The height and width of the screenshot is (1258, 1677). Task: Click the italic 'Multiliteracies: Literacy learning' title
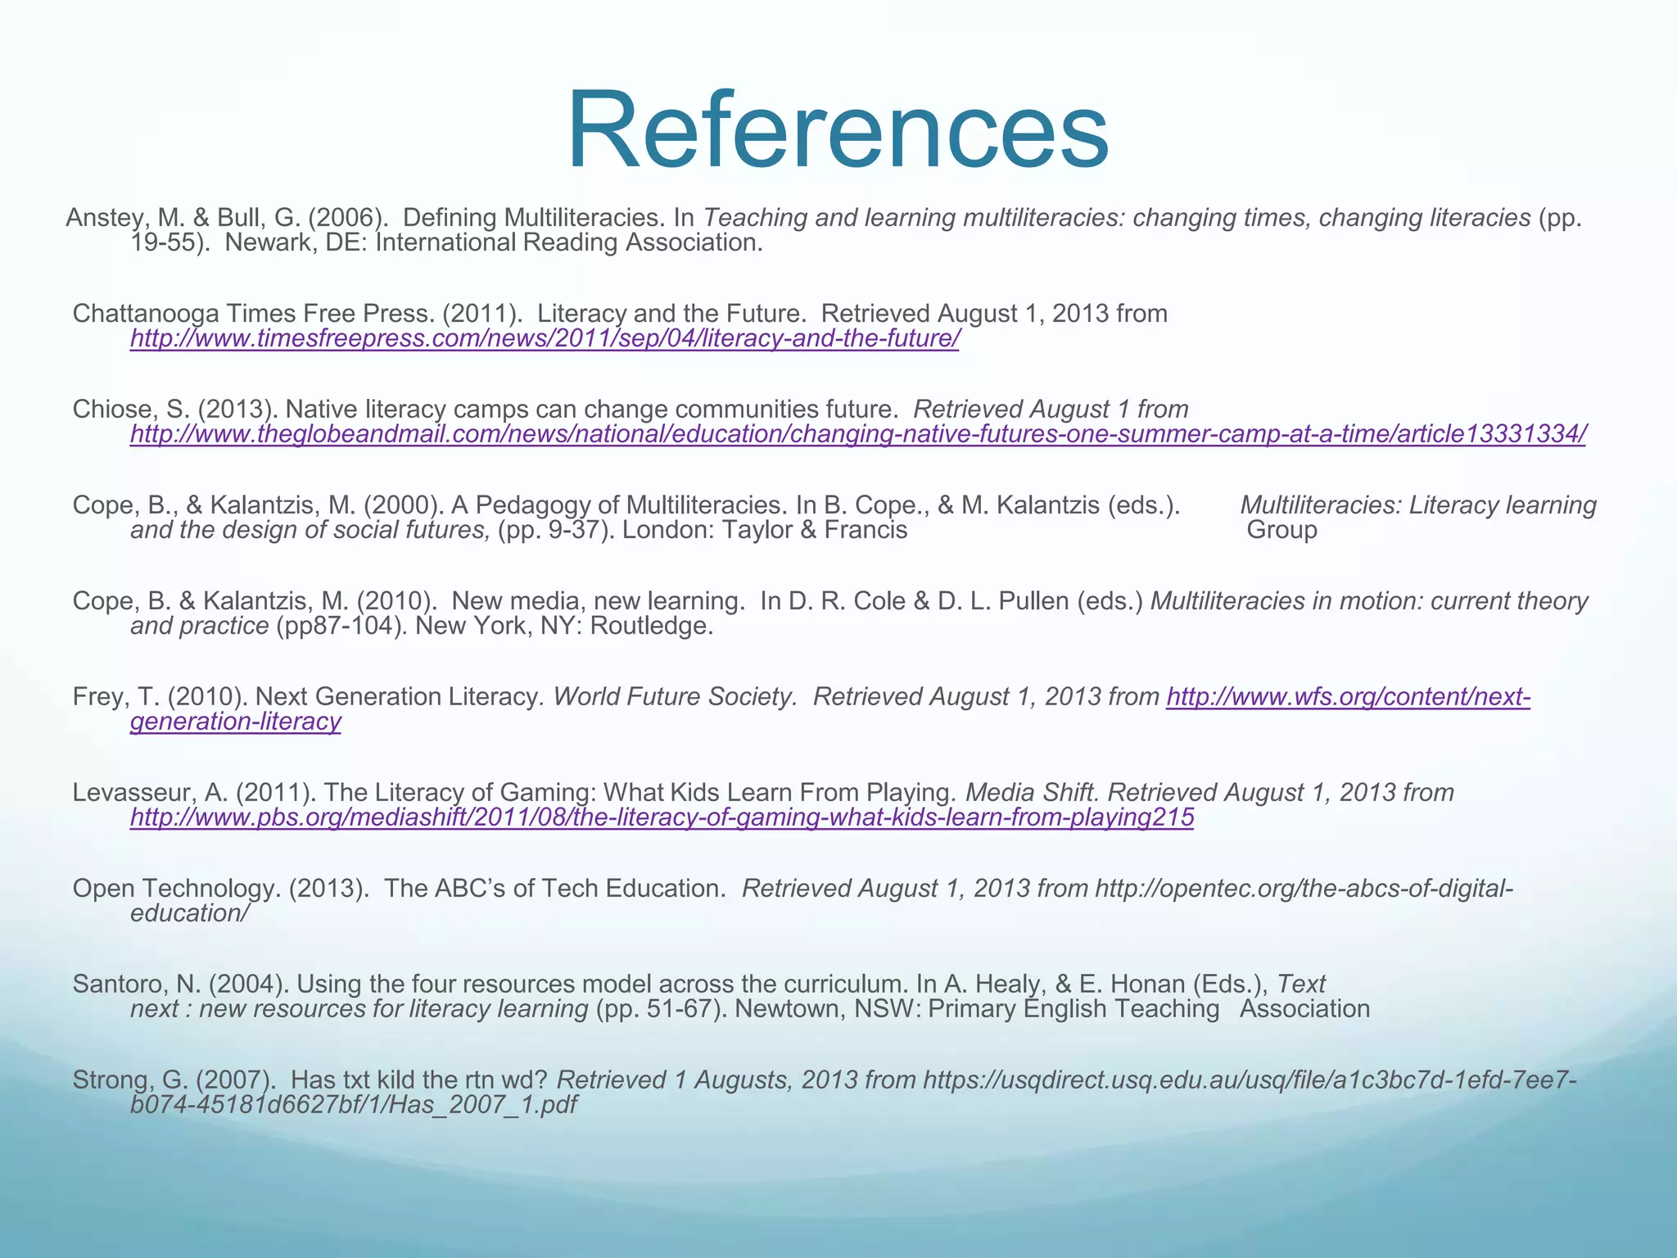[x=1418, y=505]
